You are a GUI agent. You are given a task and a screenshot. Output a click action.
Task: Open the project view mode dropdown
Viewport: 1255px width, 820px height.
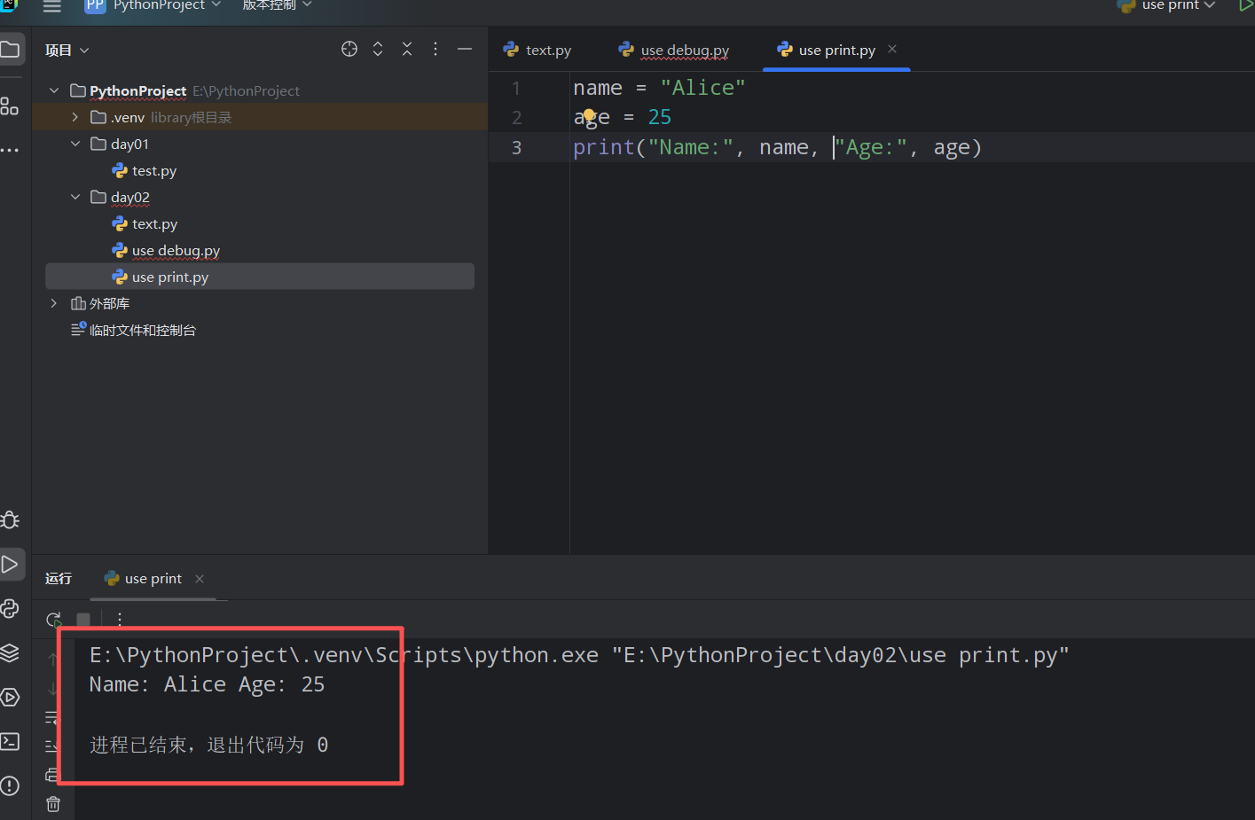pos(67,51)
